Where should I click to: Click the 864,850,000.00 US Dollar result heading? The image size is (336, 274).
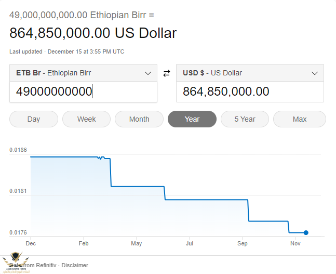pyautogui.click(x=93, y=33)
